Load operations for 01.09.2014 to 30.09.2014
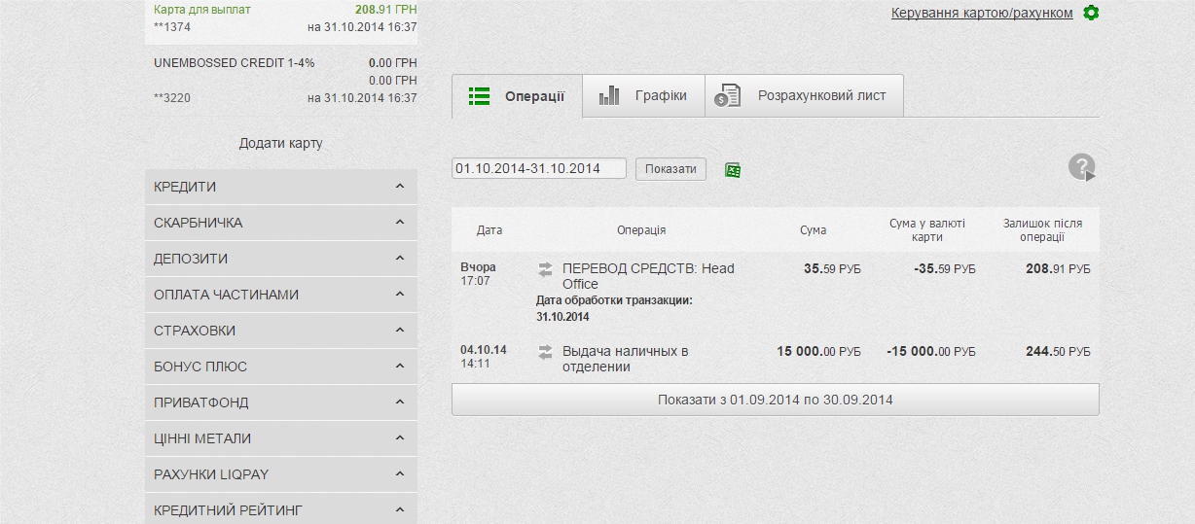This screenshot has width=1195, height=524. point(775,400)
